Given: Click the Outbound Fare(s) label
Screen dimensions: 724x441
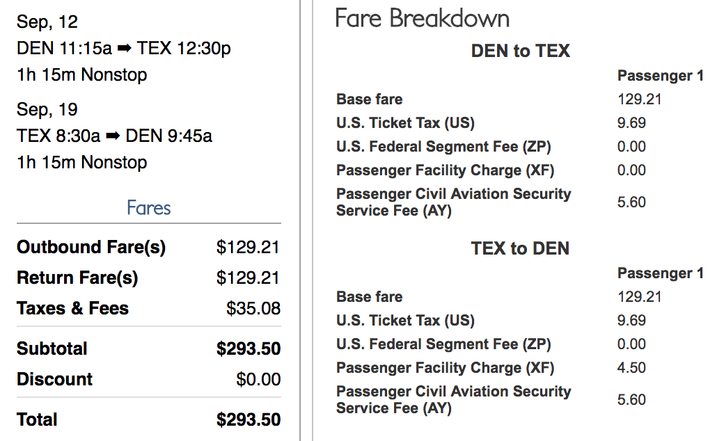Looking at the screenshot, I should [x=91, y=248].
